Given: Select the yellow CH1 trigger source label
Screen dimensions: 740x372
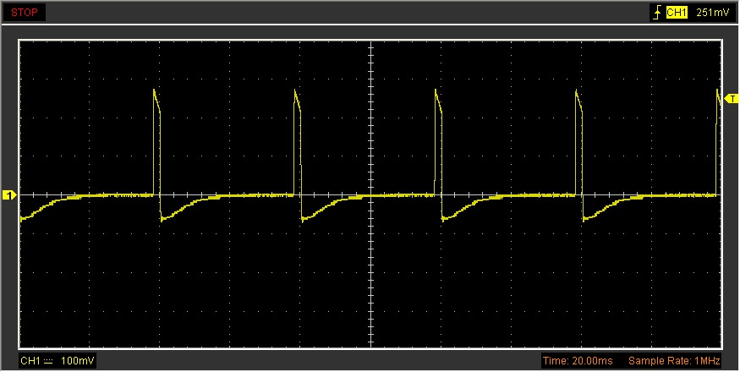Looking at the screenshot, I should [x=677, y=13].
